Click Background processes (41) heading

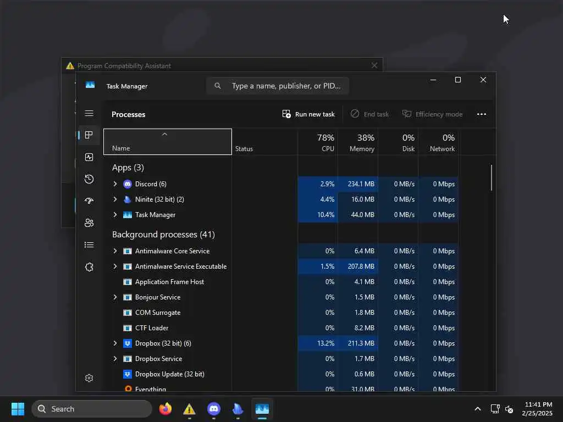[x=163, y=235]
